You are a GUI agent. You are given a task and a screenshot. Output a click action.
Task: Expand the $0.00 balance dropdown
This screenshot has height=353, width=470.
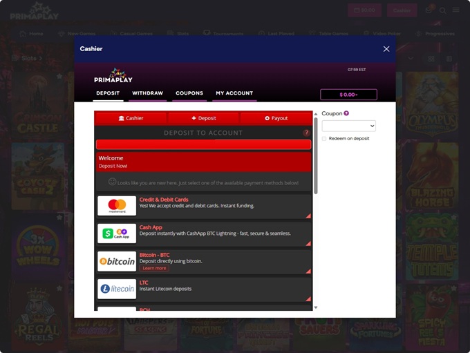(x=348, y=95)
